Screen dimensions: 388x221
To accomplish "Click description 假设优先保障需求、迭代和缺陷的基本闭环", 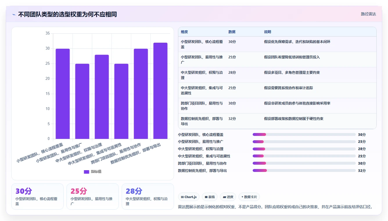I will click(x=297, y=42).
